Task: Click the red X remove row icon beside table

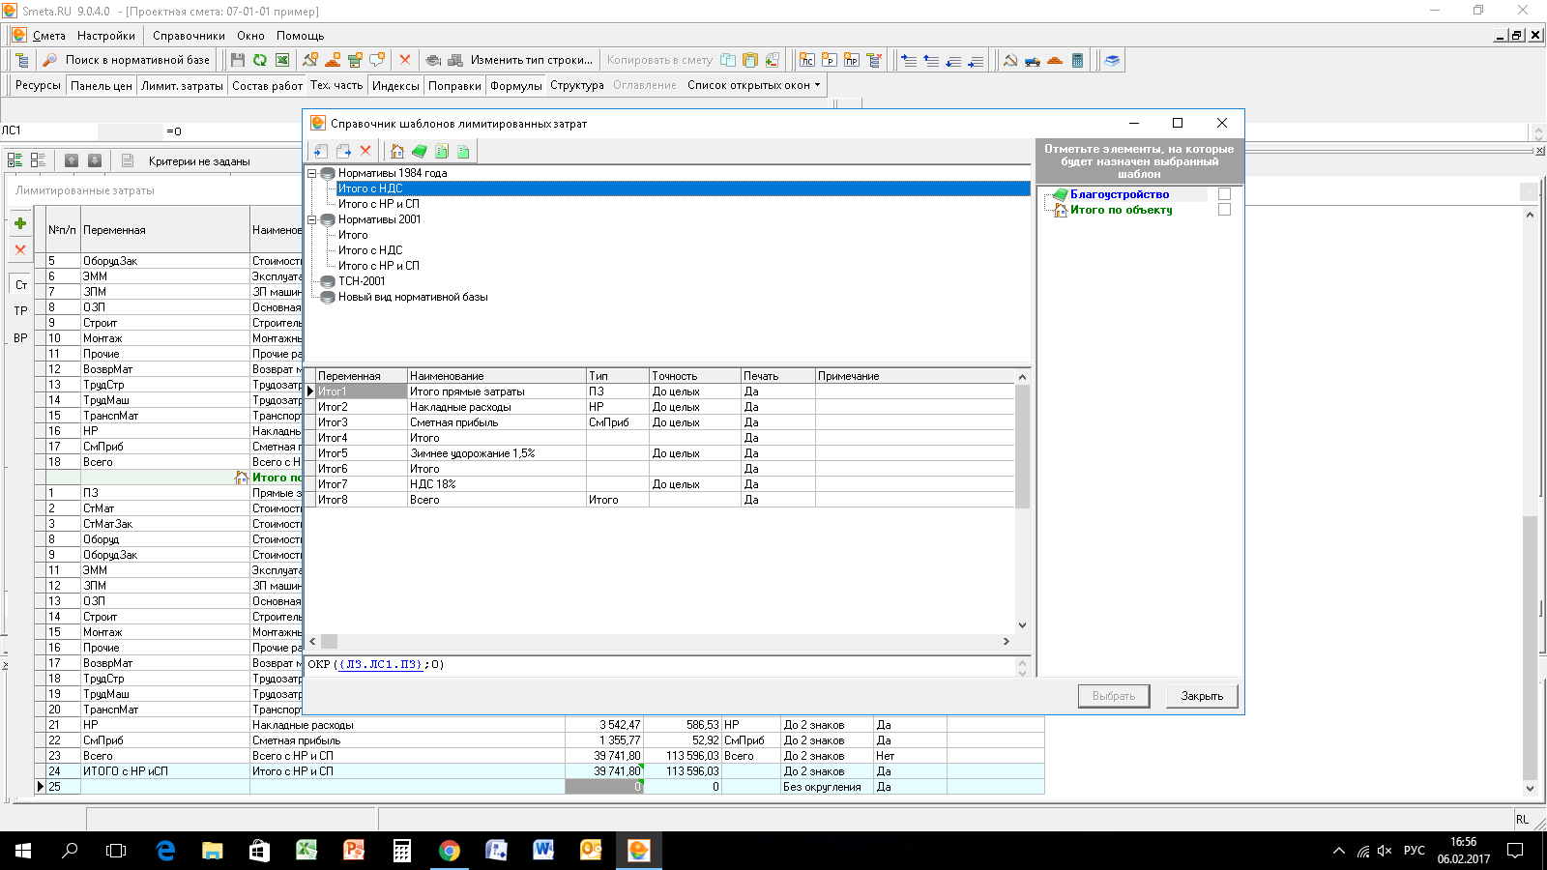Action: [20, 249]
